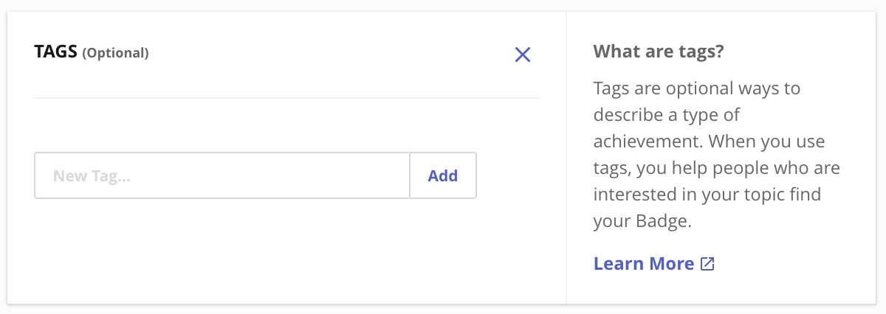Place cursor in the tag name input

click(221, 175)
